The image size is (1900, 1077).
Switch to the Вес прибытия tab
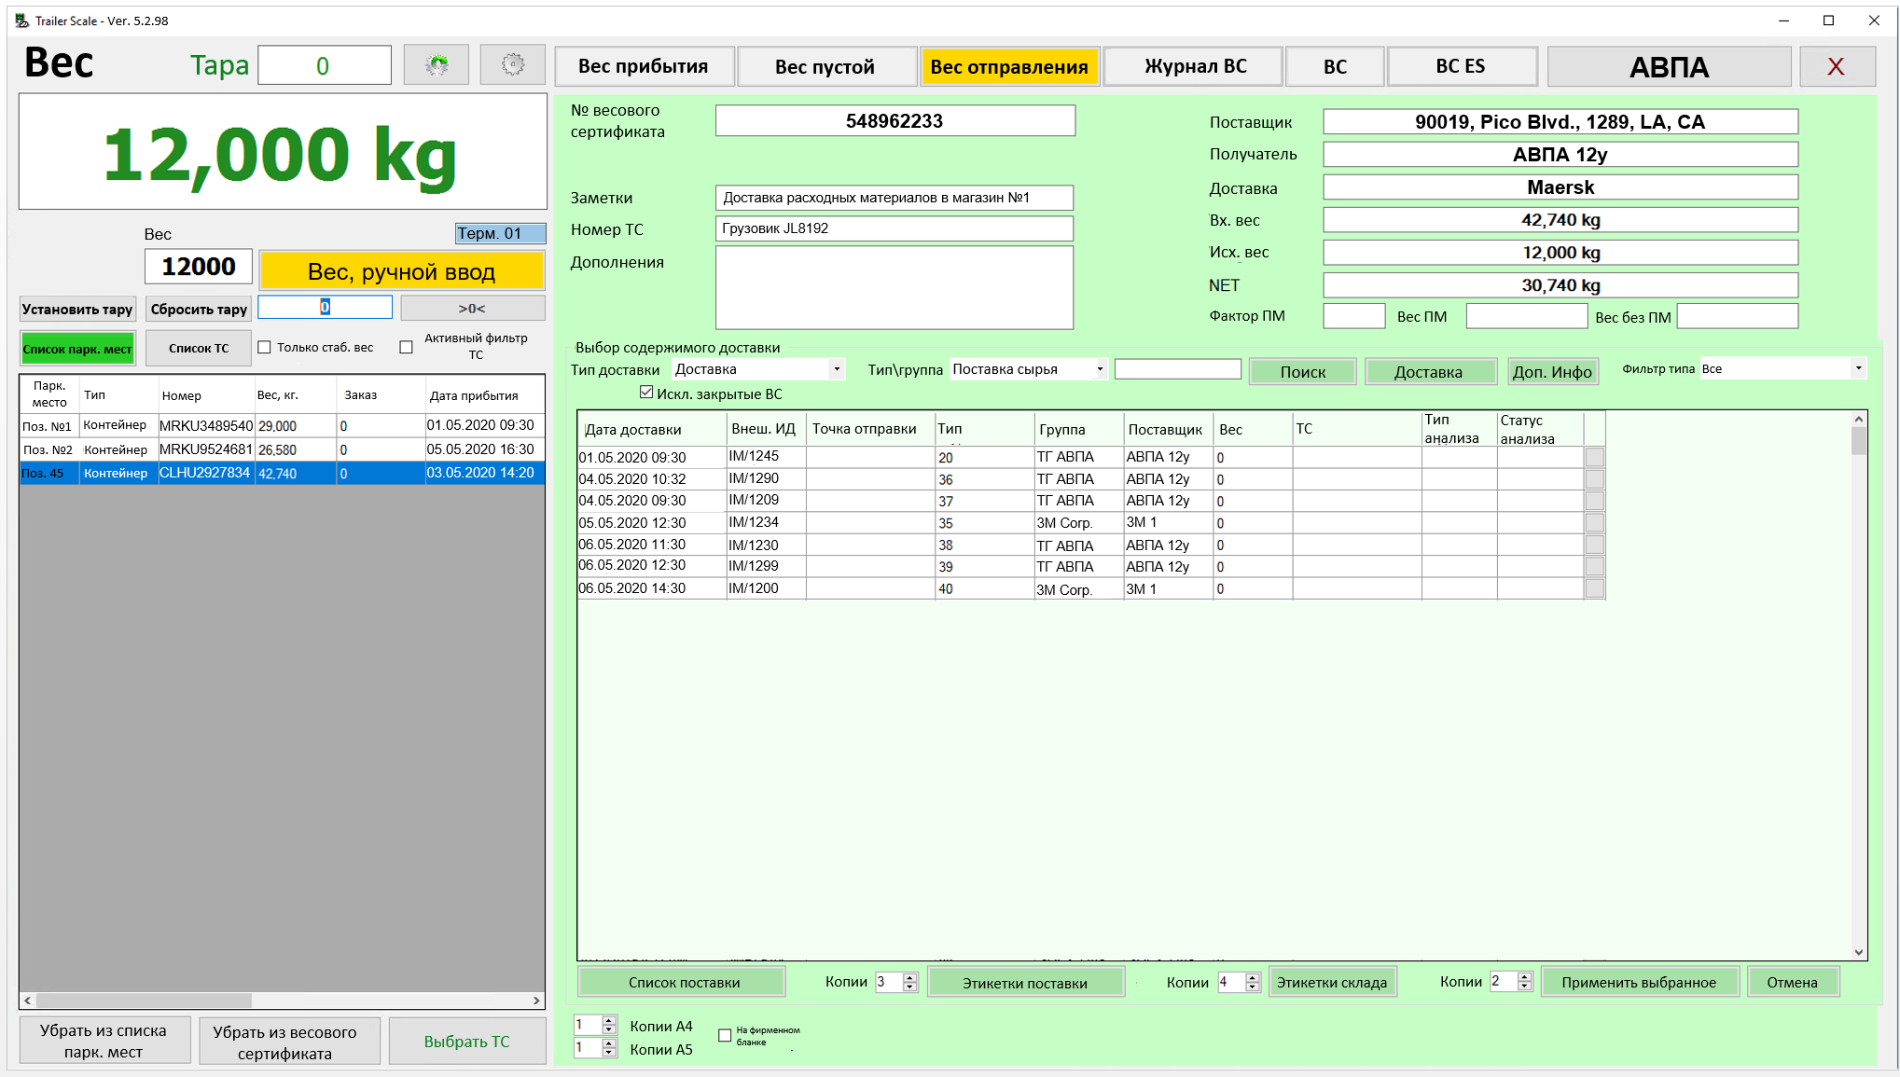(x=643, y=66)
